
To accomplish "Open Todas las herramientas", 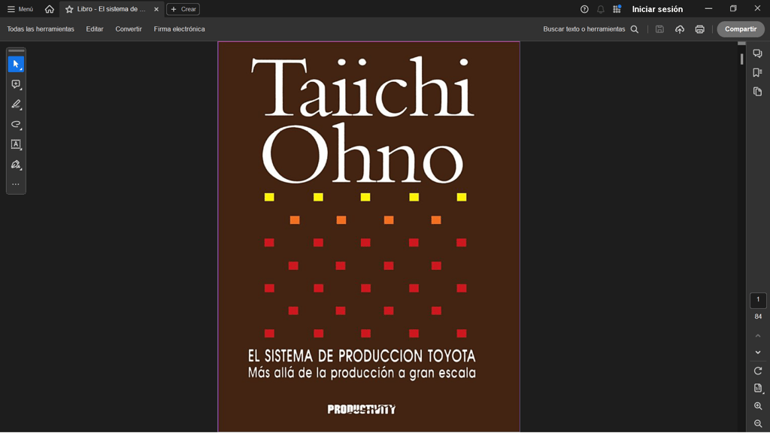I will coord(41,29).
